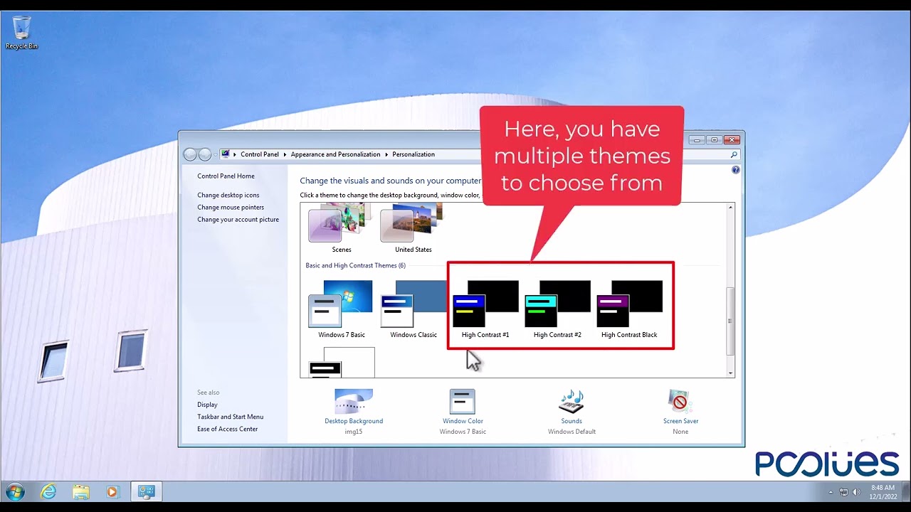Open Desktop Background icon
The width and height of the screenshot is (911, 512).
point(354,402)
